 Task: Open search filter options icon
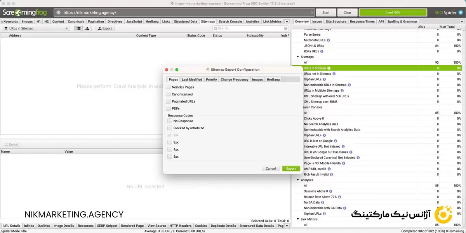pyautogui.click(x=286, y=28)
